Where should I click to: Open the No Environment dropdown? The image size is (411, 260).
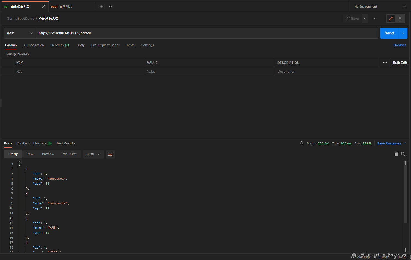380,7
